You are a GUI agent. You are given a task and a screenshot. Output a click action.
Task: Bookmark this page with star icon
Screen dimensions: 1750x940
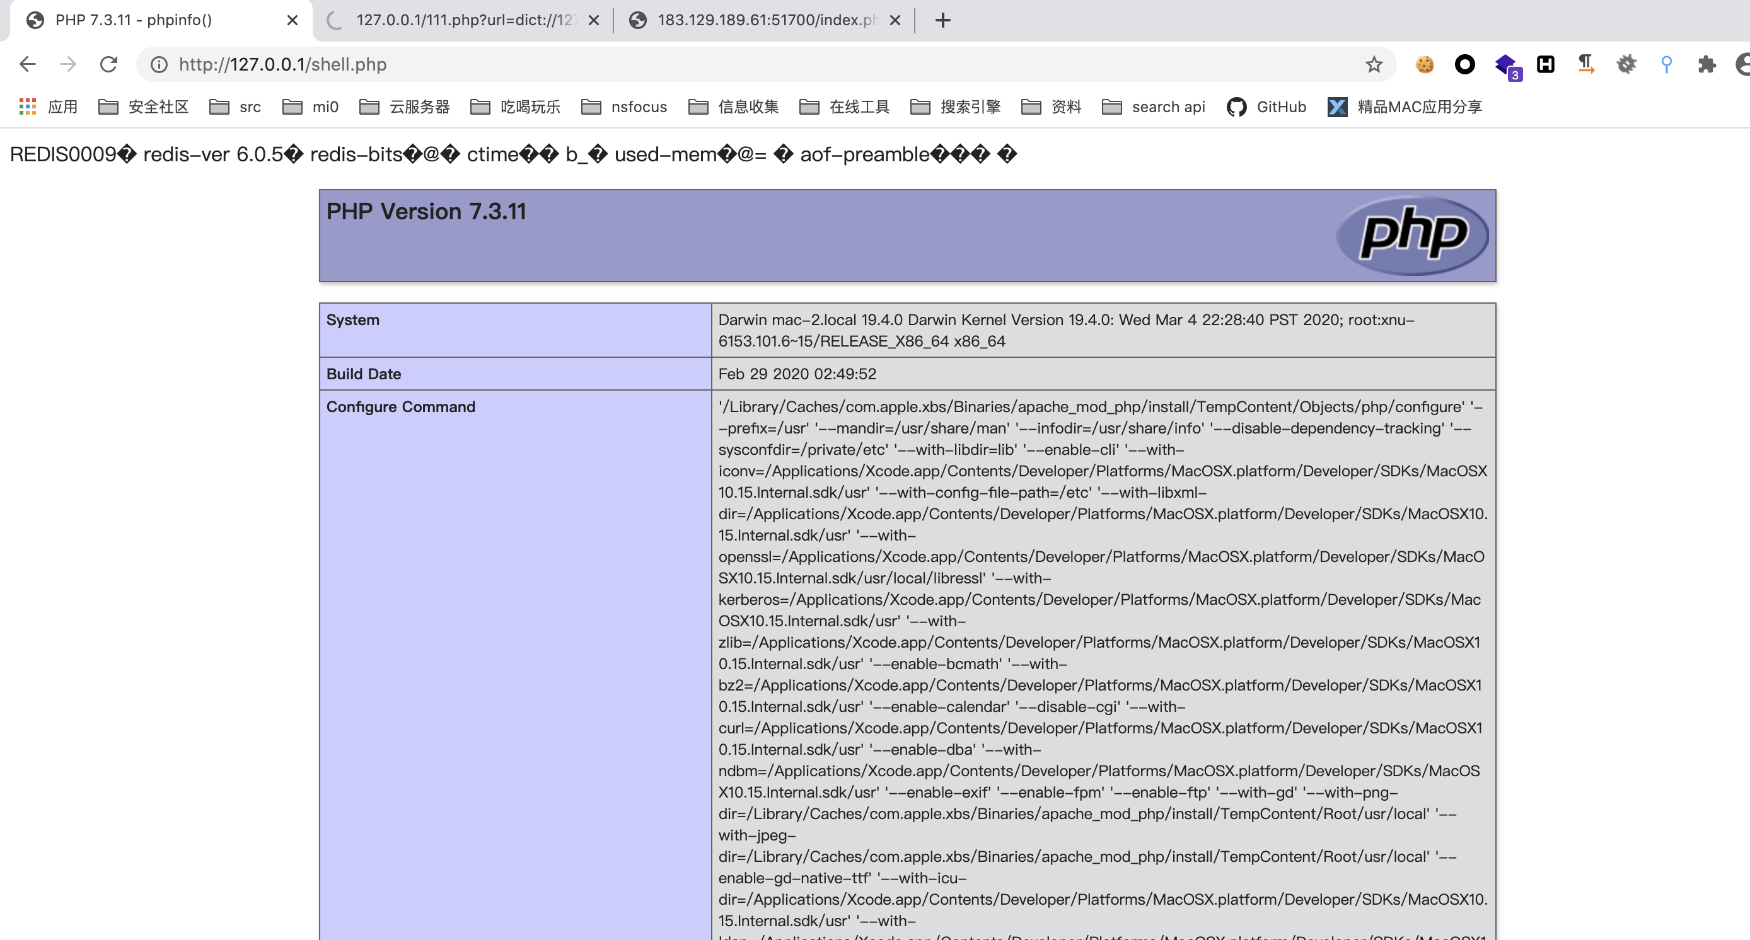[1374, 64]
